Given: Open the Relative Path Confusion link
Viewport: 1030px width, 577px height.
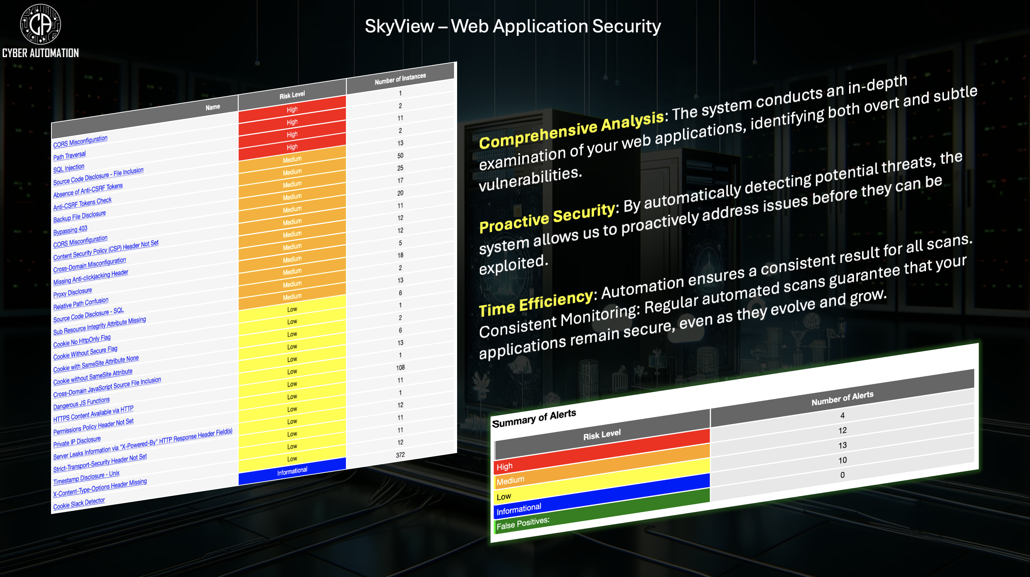Looking at the screenshot, I should coord(81,304).
